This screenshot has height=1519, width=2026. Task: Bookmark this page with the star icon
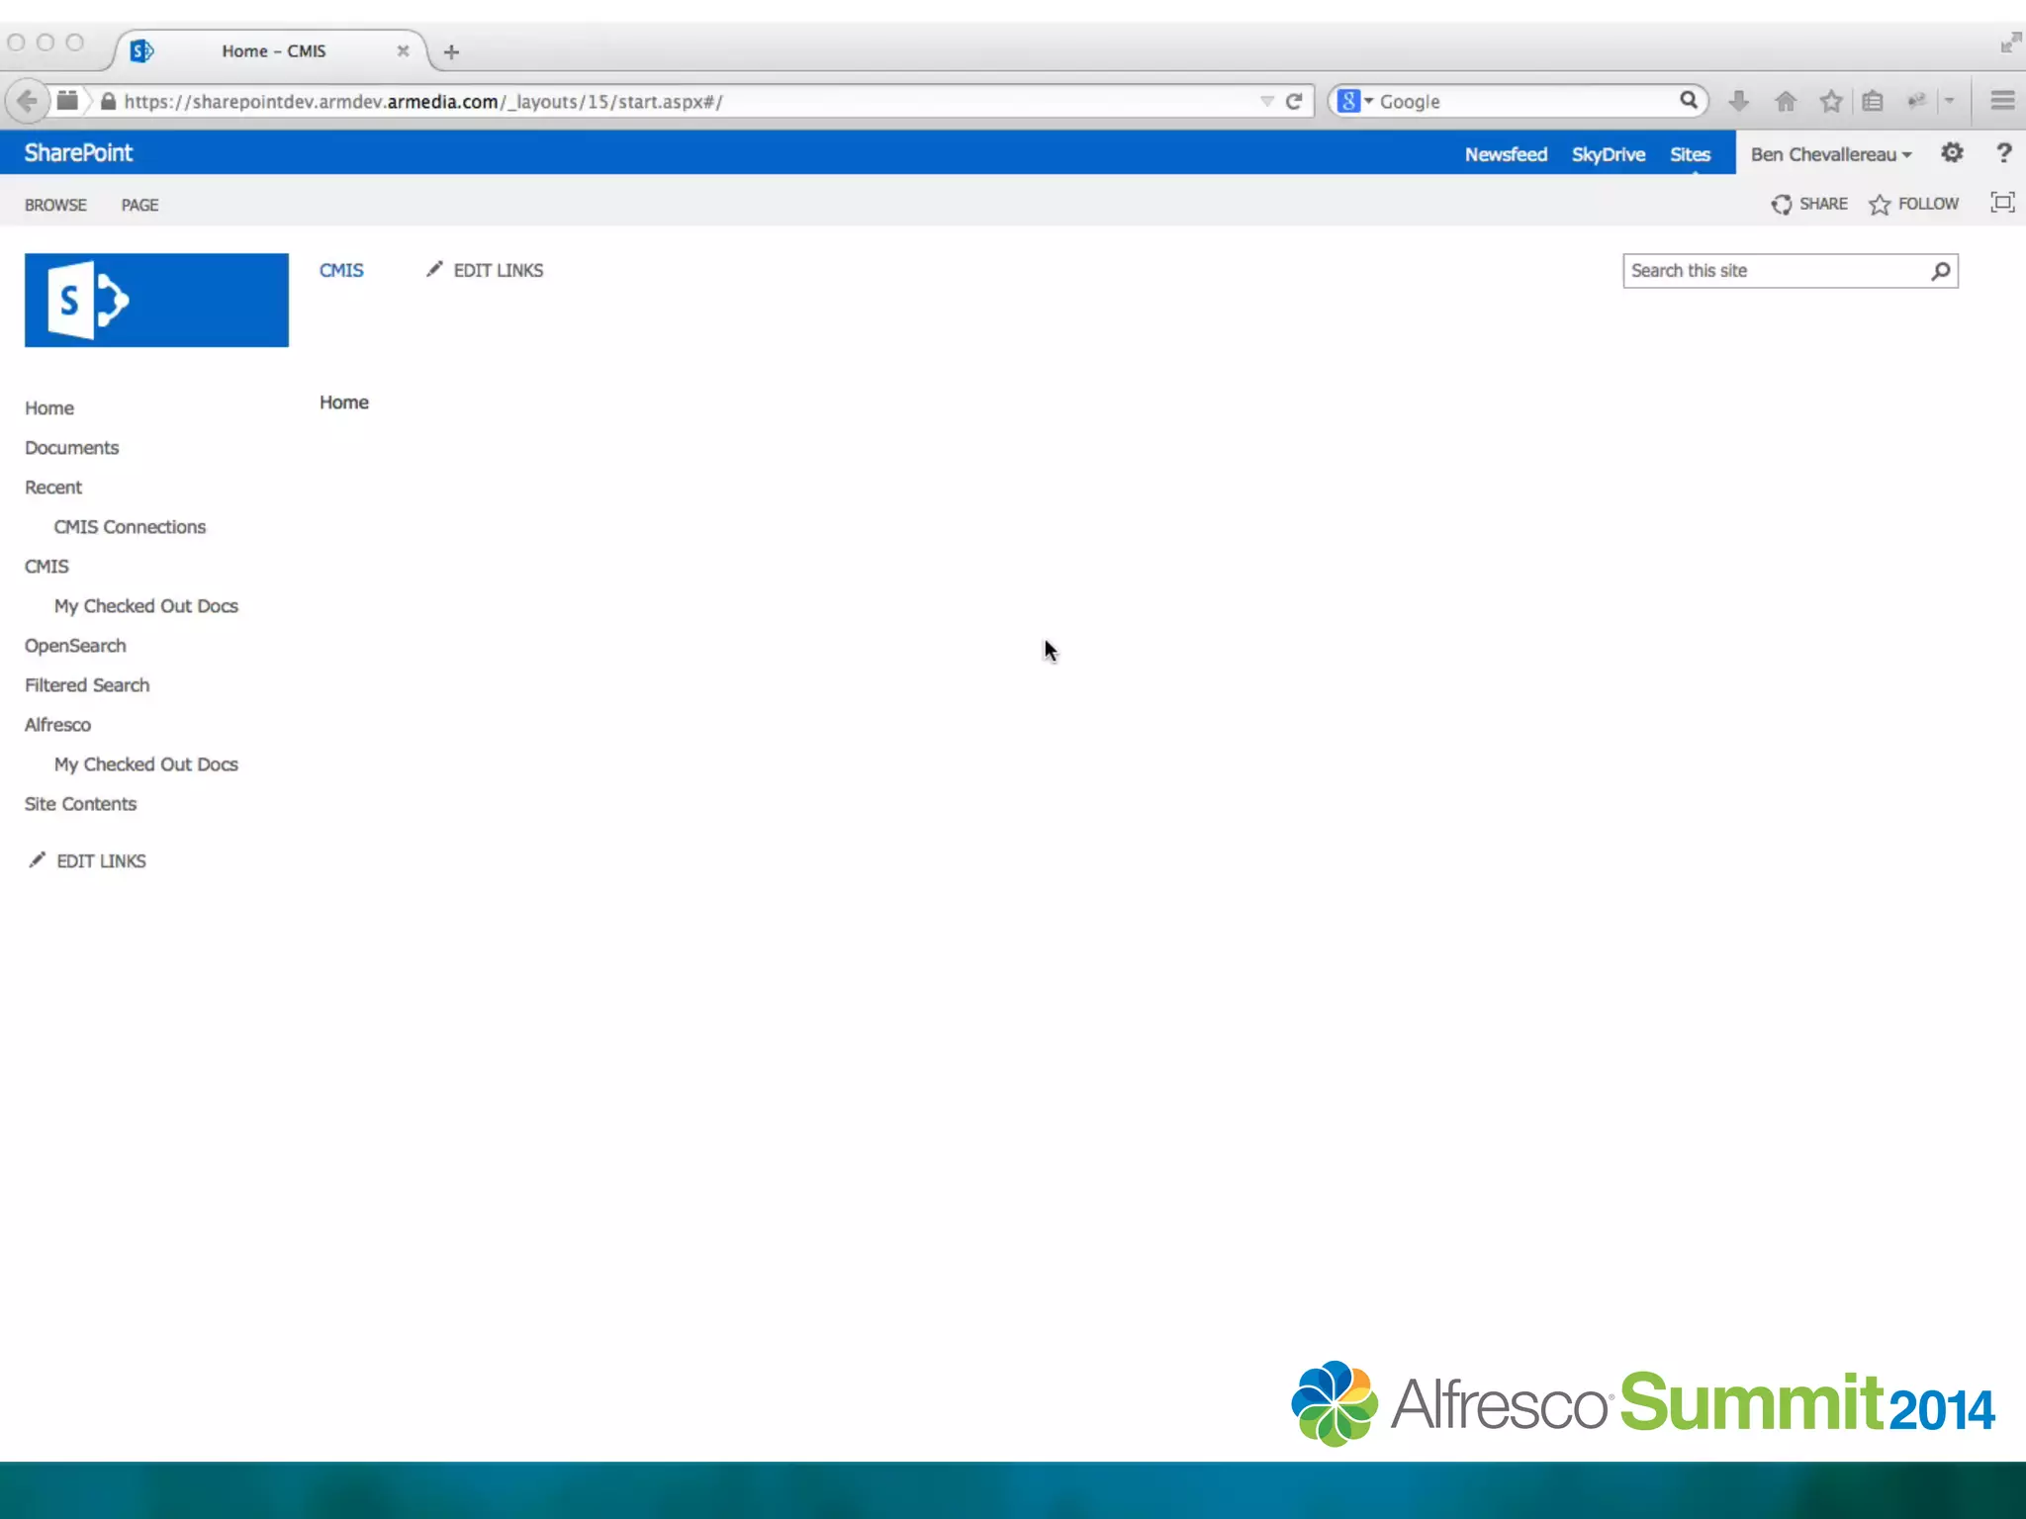[1831, 101]
